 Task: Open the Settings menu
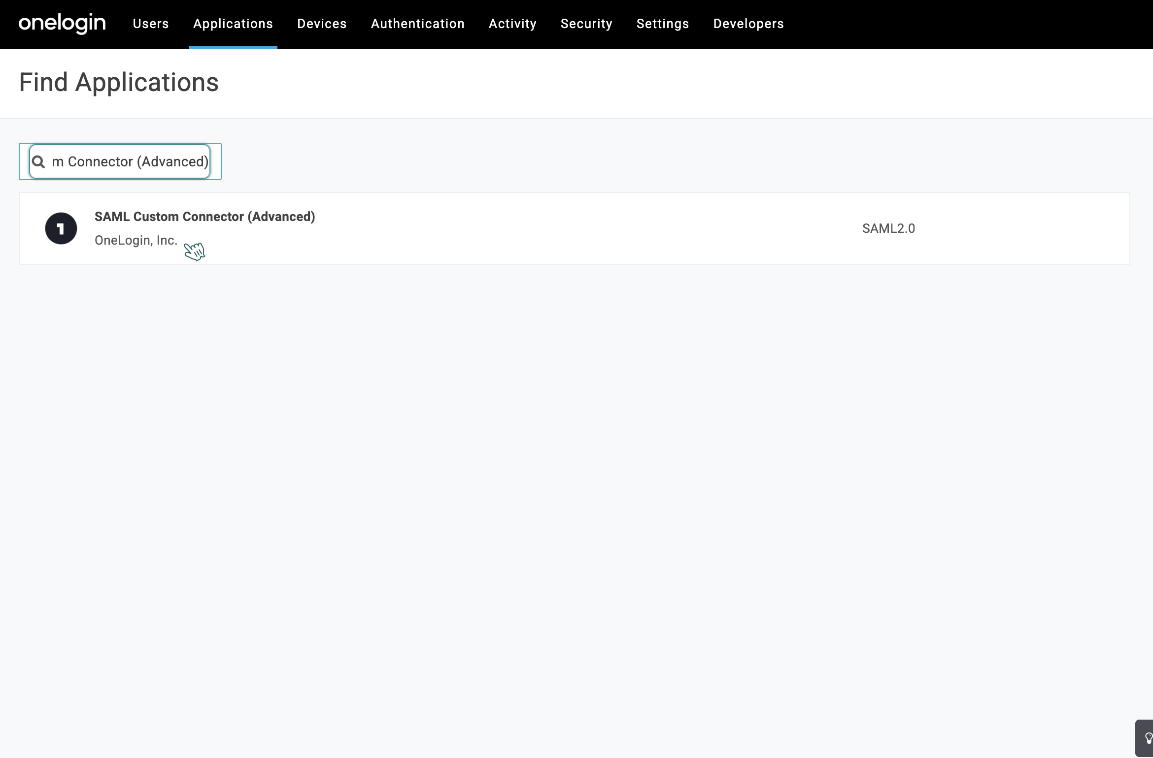(663, 24)
